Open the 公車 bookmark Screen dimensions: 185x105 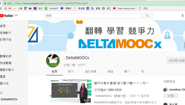pyautogui.click(x=20, y=8)
